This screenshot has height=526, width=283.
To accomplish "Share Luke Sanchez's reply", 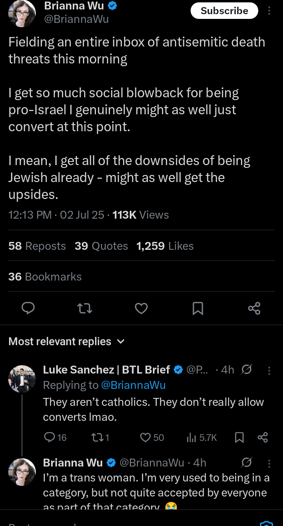I will coord(263,437).
